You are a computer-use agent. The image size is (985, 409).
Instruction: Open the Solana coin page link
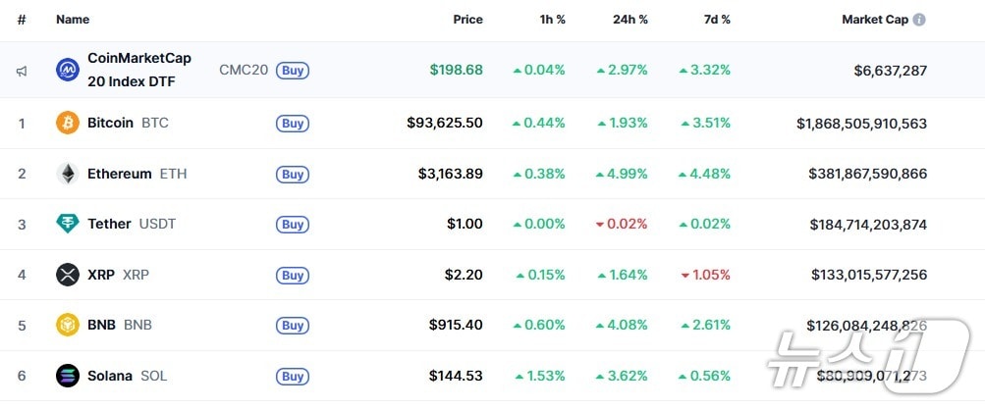click(x=110, y=376)
